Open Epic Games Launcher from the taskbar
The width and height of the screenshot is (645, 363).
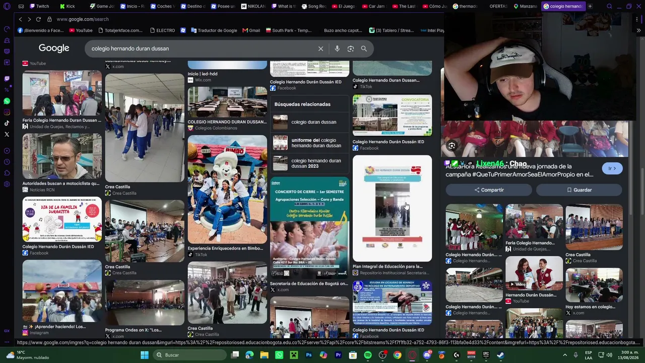click(x=486, y=355)
